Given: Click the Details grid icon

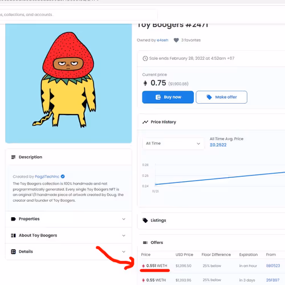Looking at the screenshot, I should point(13,252).
